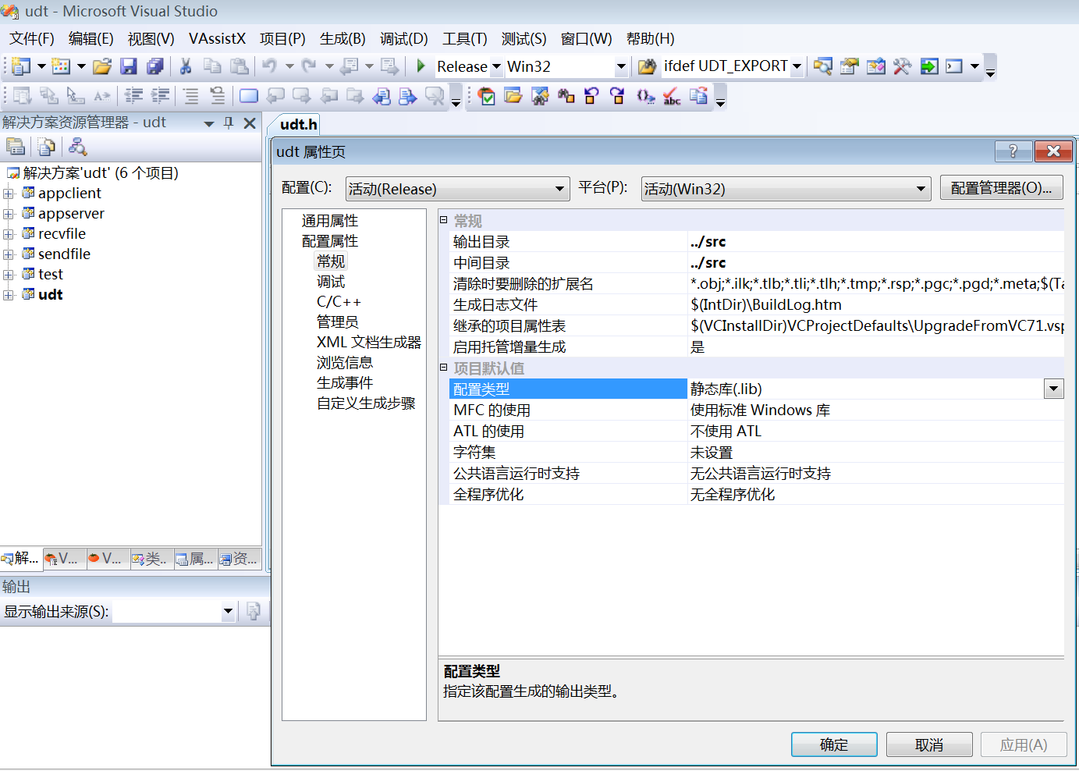Viewport: 1079px width, 771px height.
Task: Click the VAssistX find references binoculars icon
Action: point(566,96)
